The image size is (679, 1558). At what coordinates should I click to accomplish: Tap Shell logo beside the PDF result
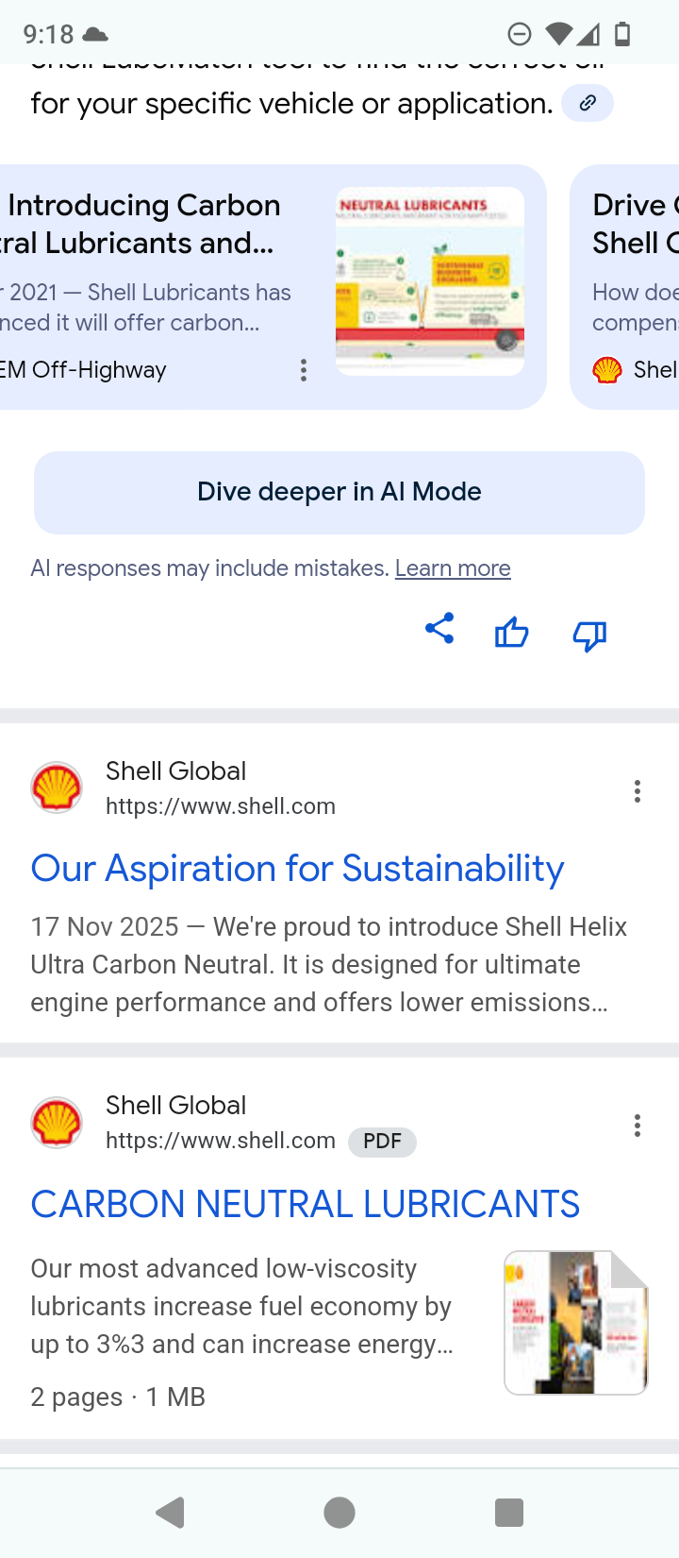tap(57, 1123)
